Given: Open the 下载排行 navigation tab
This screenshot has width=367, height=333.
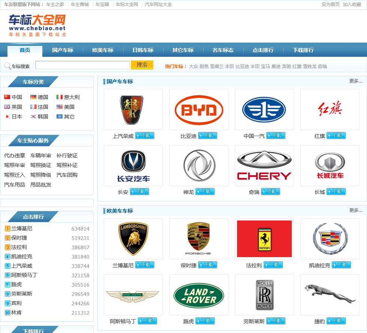Looking at the screenshot, I should [x=303, y=50].
